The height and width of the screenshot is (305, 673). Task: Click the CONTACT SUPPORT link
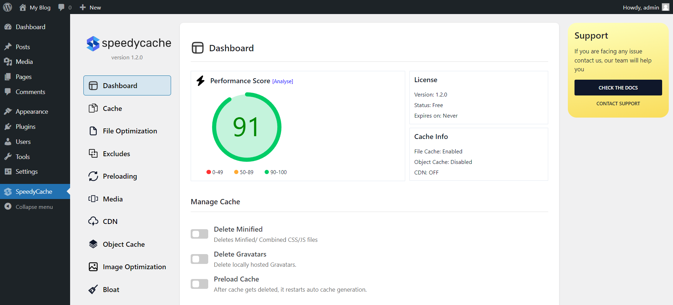[x=618, y=104]
